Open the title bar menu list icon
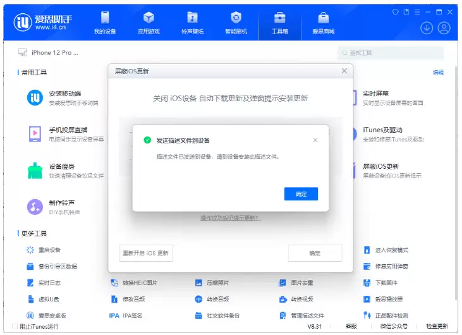This screenshot has width=462, height=335. 417,12
